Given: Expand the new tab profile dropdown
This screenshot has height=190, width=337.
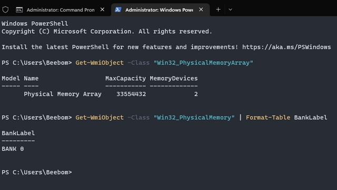Looking at the screenshot, I should click(x=230, y=9).
